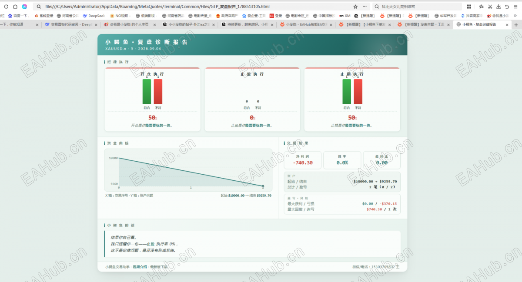Click the 最大回撤 / 连亏 row
522x282 pixels.
[x=342, y=209]
